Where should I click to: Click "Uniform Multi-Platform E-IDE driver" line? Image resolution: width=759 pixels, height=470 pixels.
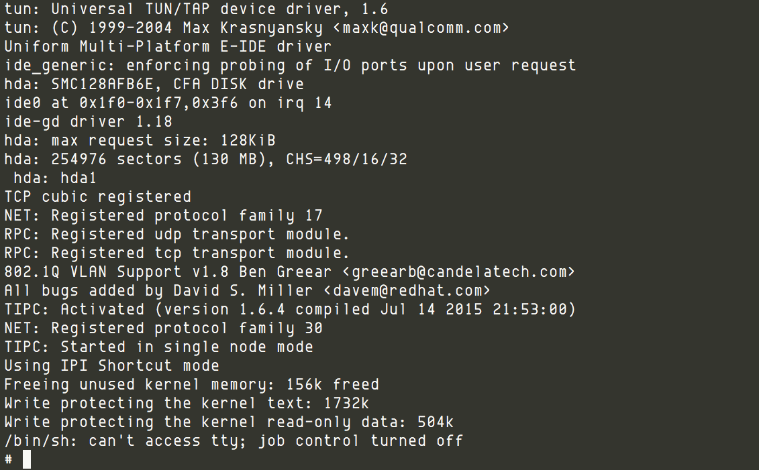[168, 47]
